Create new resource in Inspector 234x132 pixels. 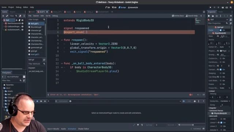click(209, 16)
